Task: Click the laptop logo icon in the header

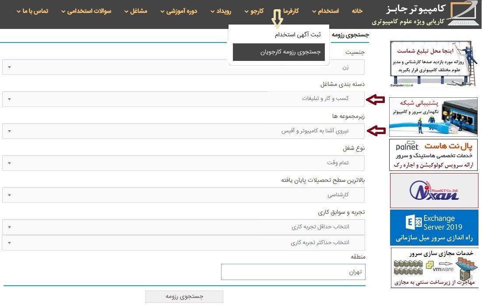Action: 464,13
